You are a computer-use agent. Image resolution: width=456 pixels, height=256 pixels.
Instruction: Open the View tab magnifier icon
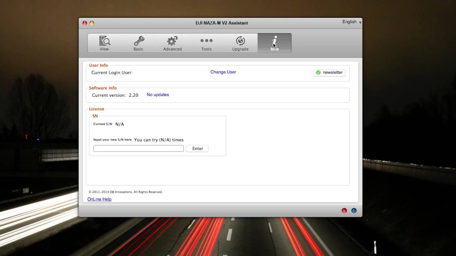104,41
